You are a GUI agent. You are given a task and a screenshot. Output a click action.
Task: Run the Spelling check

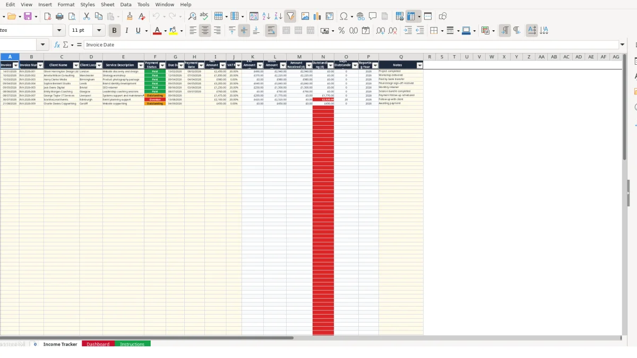coord(204,16)
